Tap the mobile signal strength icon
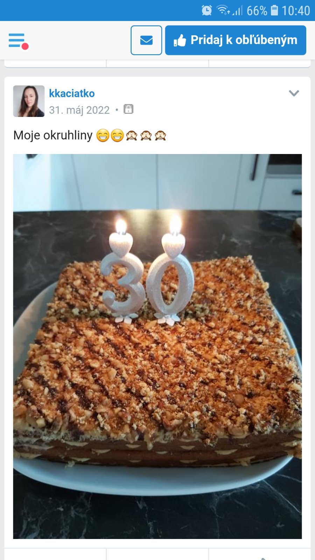315x560 pixels. (238, 11)
